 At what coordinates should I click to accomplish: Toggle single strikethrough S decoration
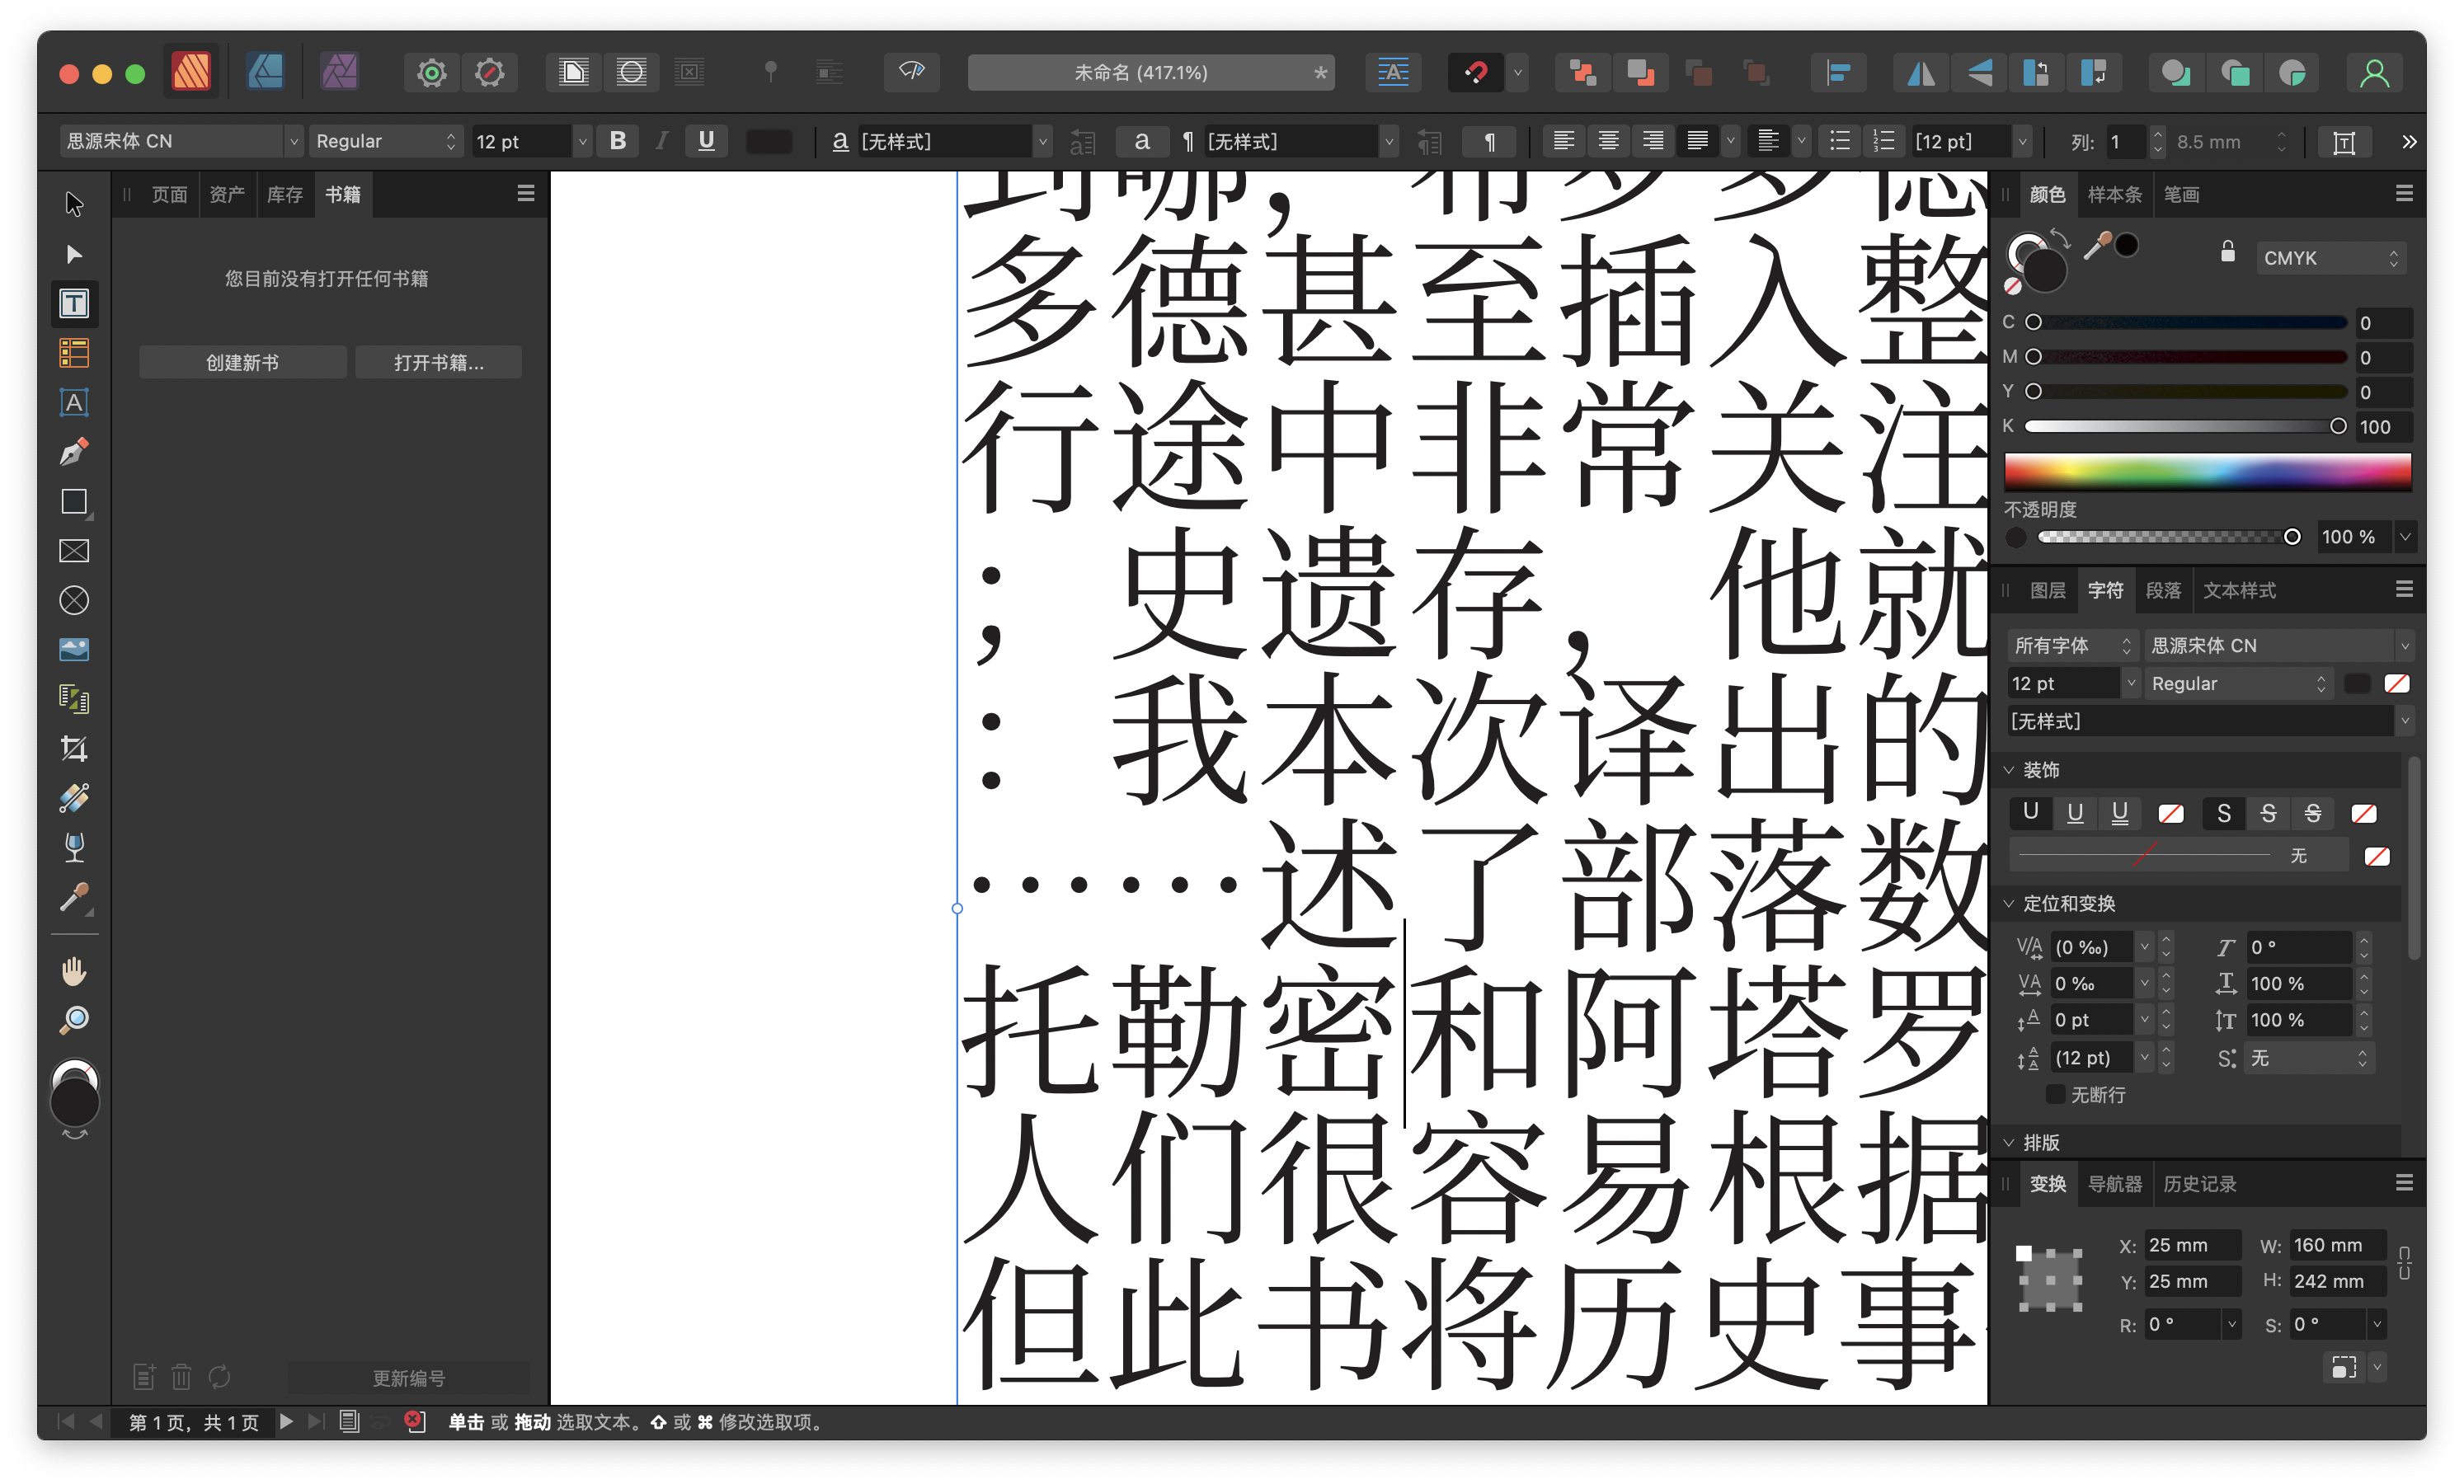pos(2267,813)
